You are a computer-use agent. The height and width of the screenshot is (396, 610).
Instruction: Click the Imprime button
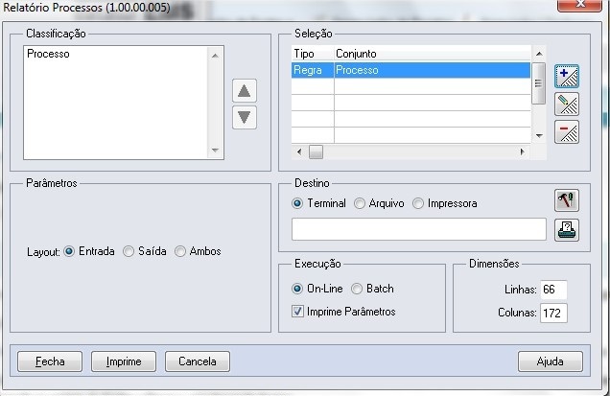(124, 361)
